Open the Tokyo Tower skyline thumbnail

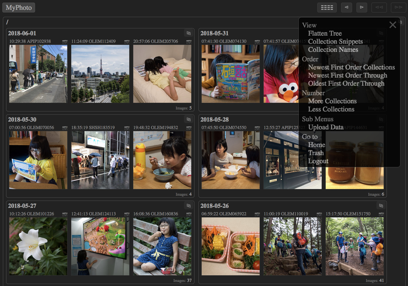tap(100, 74)
